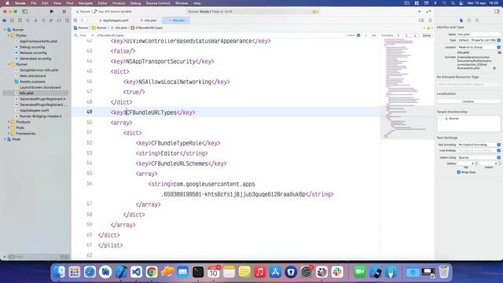Show the file inspector tab icon
This screenshot has width=503, height=283.
[x=461, y=20]
